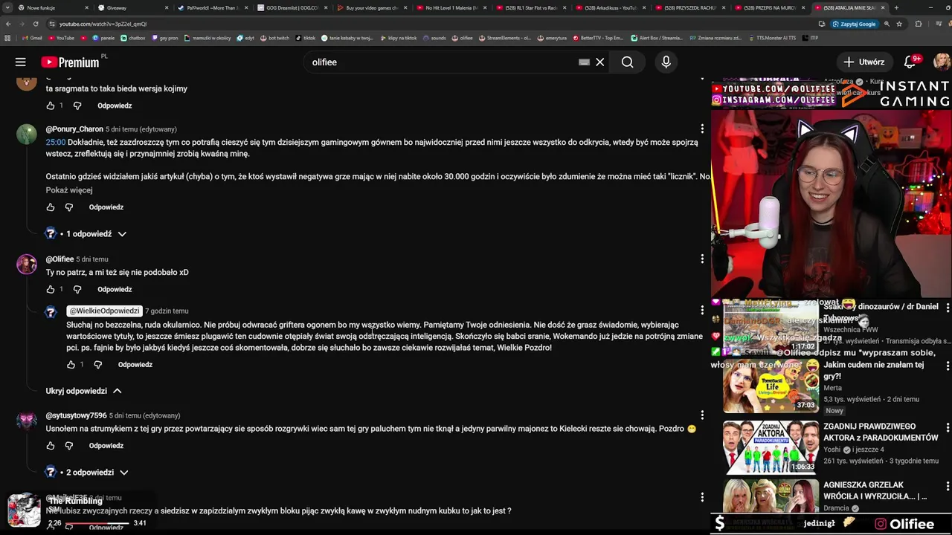Open 'bot twitch' bookmark

276,38
